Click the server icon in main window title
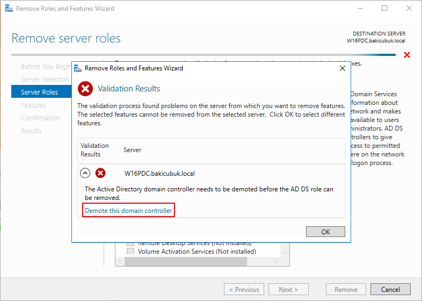The image size is (422, 301). pos(9,9)
